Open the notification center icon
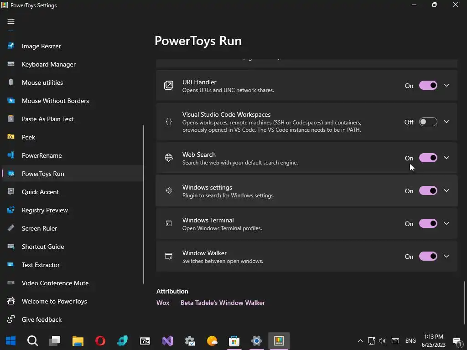The image size is (467, 350). pos(457,341)
